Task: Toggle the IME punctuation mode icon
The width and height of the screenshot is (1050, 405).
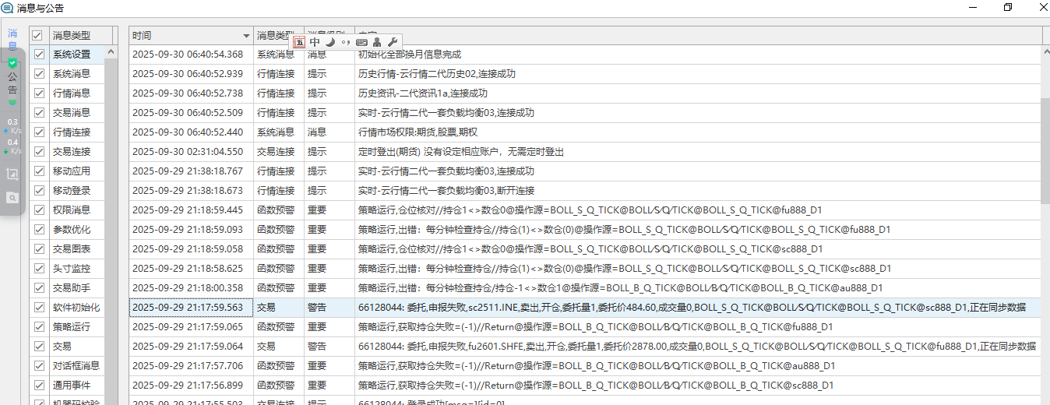Action: [x=346, y=42]
